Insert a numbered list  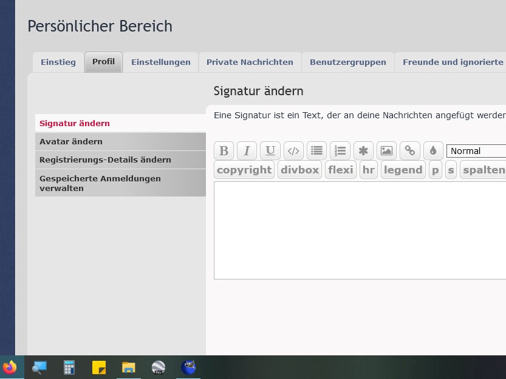340,151
